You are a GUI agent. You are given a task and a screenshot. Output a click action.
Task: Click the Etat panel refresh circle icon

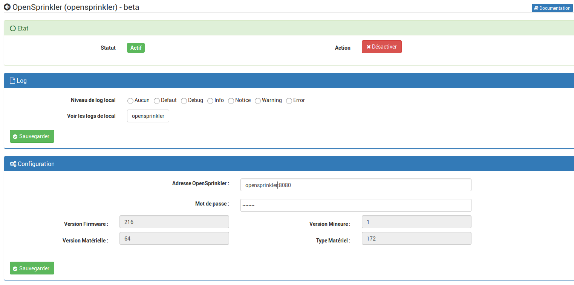coord(13,28)
